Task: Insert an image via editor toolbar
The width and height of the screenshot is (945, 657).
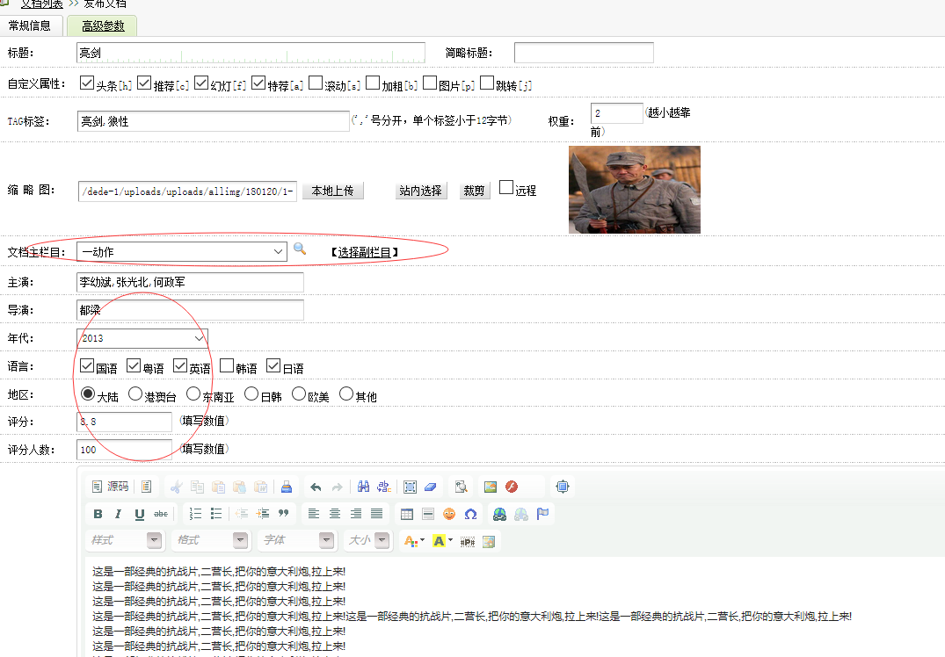Action: coord(491,487)
